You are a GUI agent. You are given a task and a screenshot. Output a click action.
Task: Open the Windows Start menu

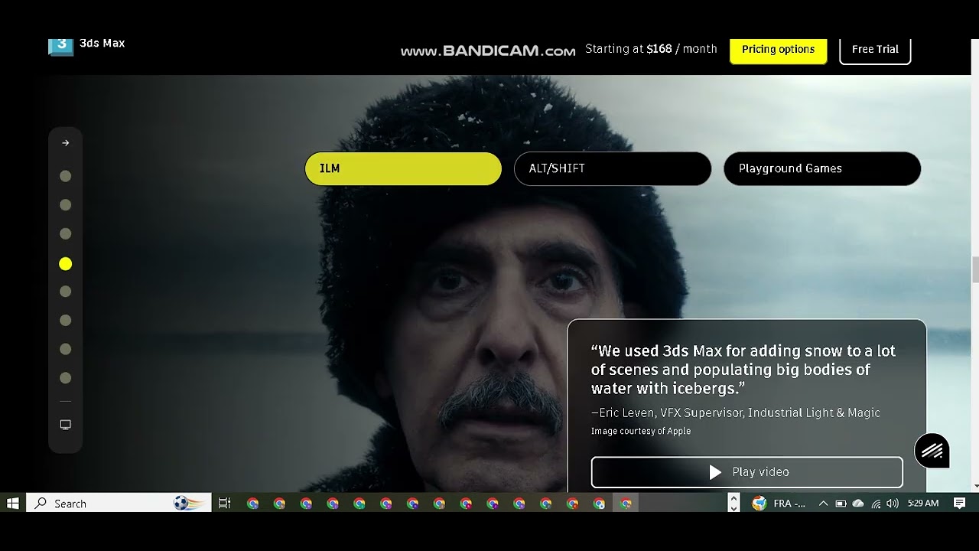tap(13, 504)
